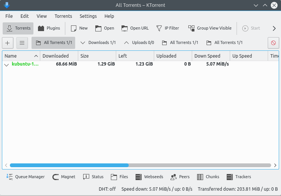The width and height of the screenshot is (281, 196).
Task: Expand the kubuntu torrent row
Action: click(x=6, y=64)
